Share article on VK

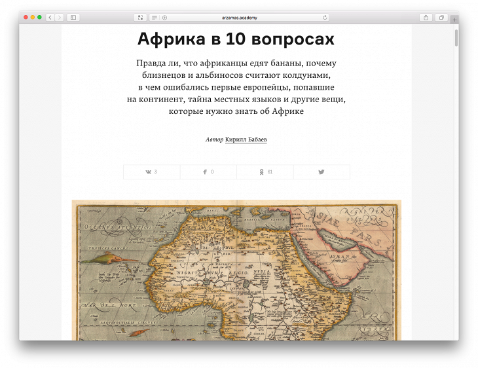(151, 172)
